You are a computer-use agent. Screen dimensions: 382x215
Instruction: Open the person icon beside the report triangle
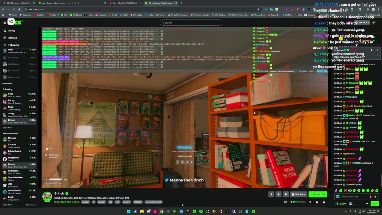coord(324,202)
